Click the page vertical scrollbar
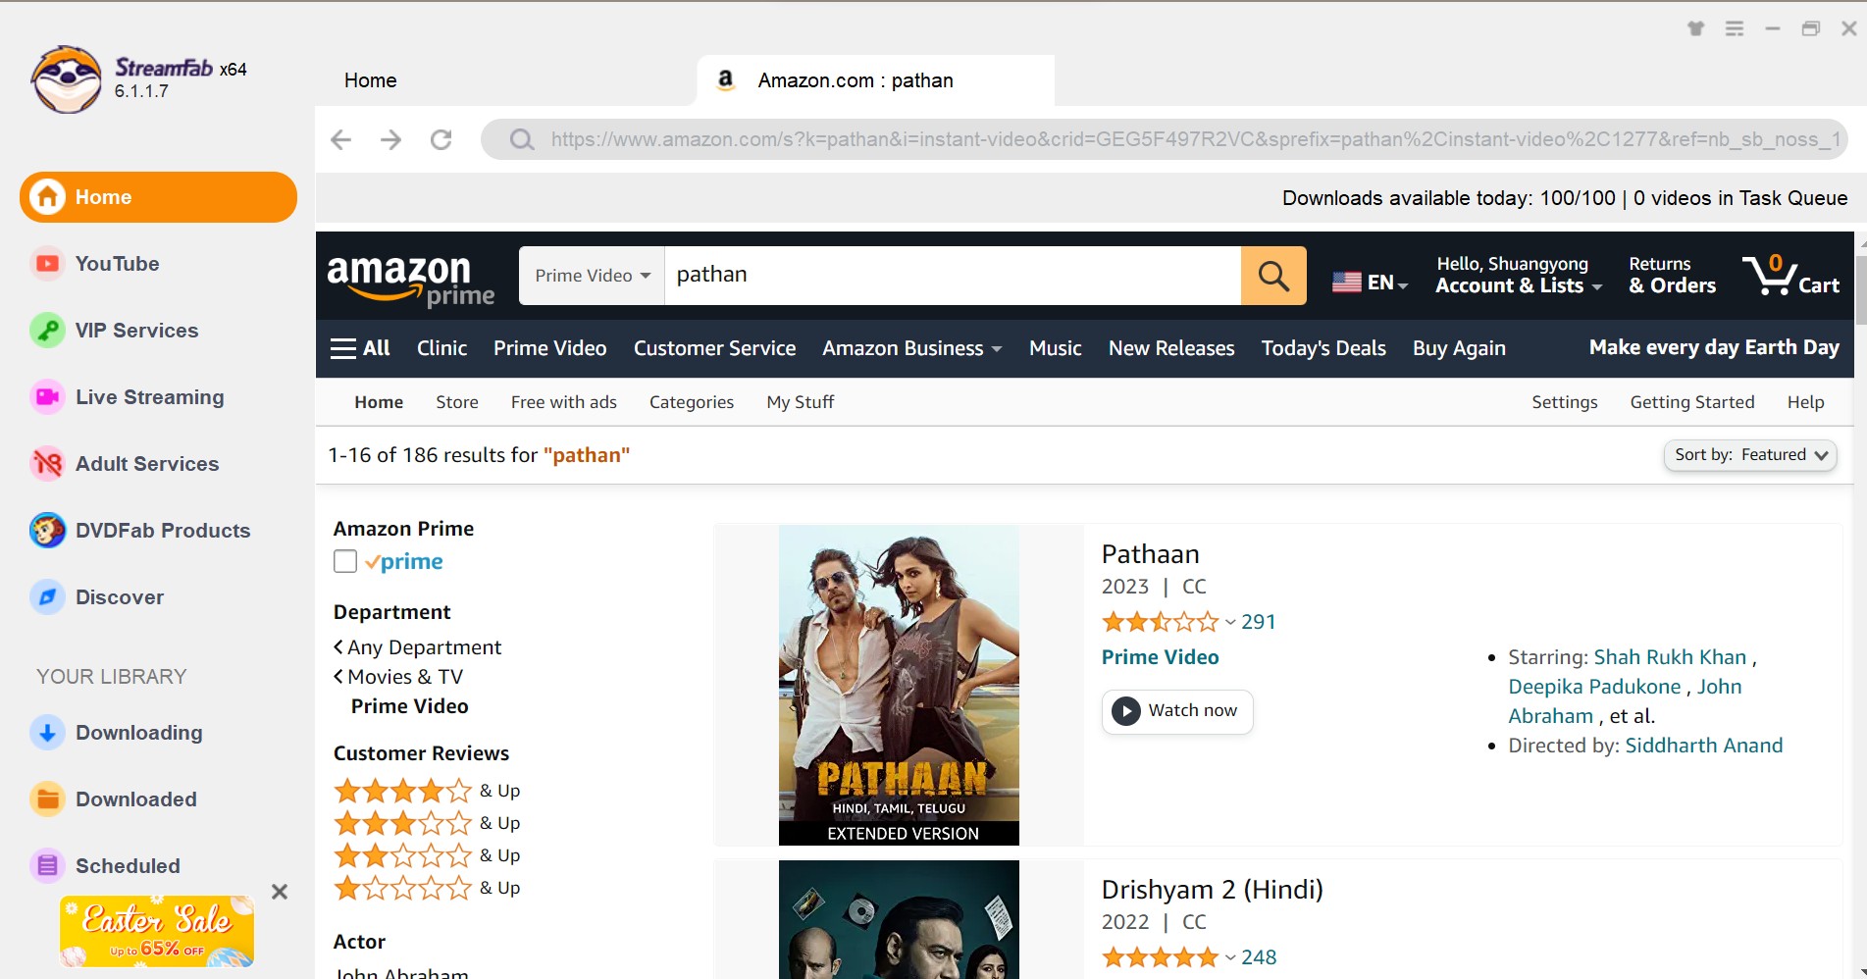The height and width of the screenshot is (979, 1867). [1860, 289]
